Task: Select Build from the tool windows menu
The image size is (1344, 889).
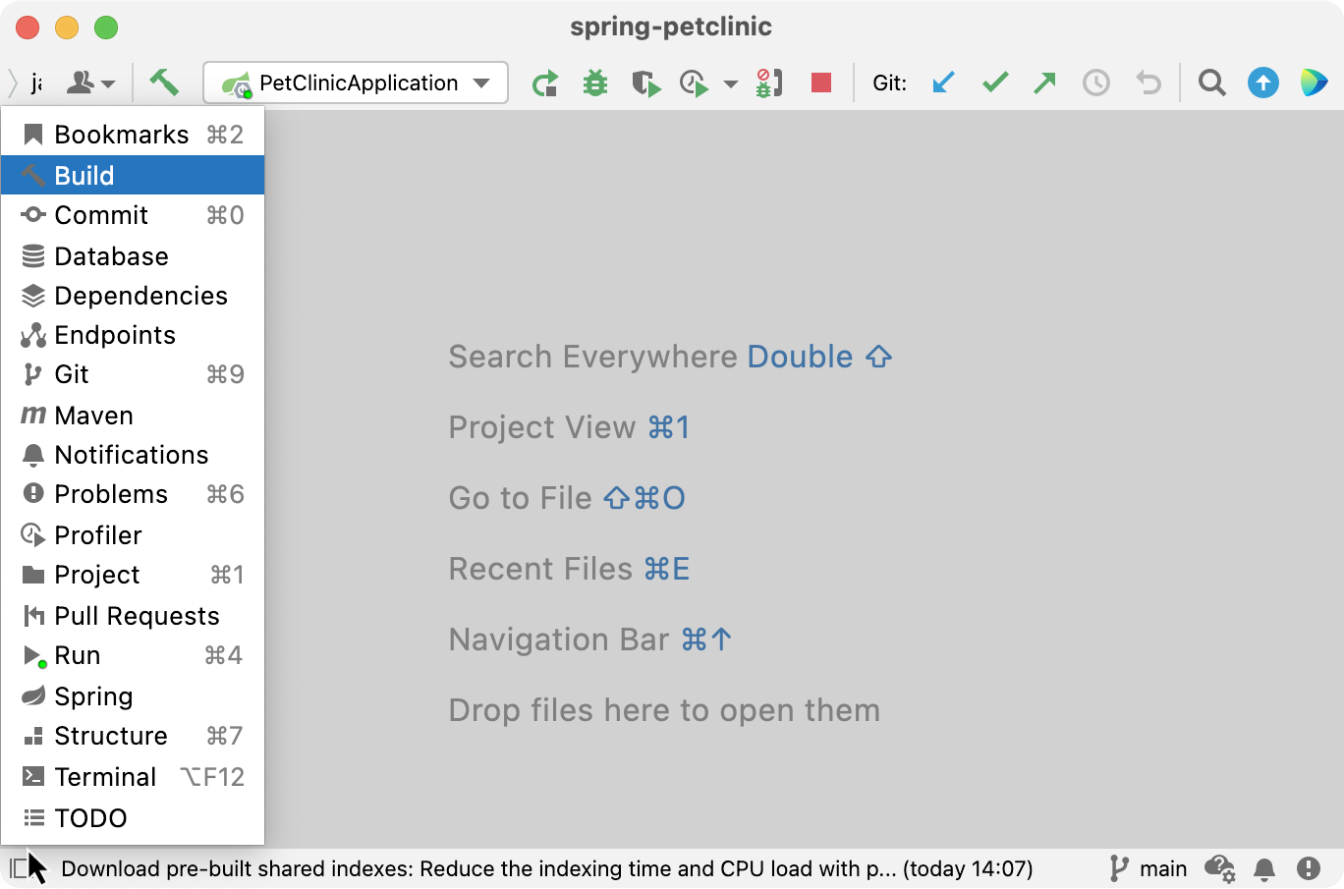Action: (x=133, y=175)
